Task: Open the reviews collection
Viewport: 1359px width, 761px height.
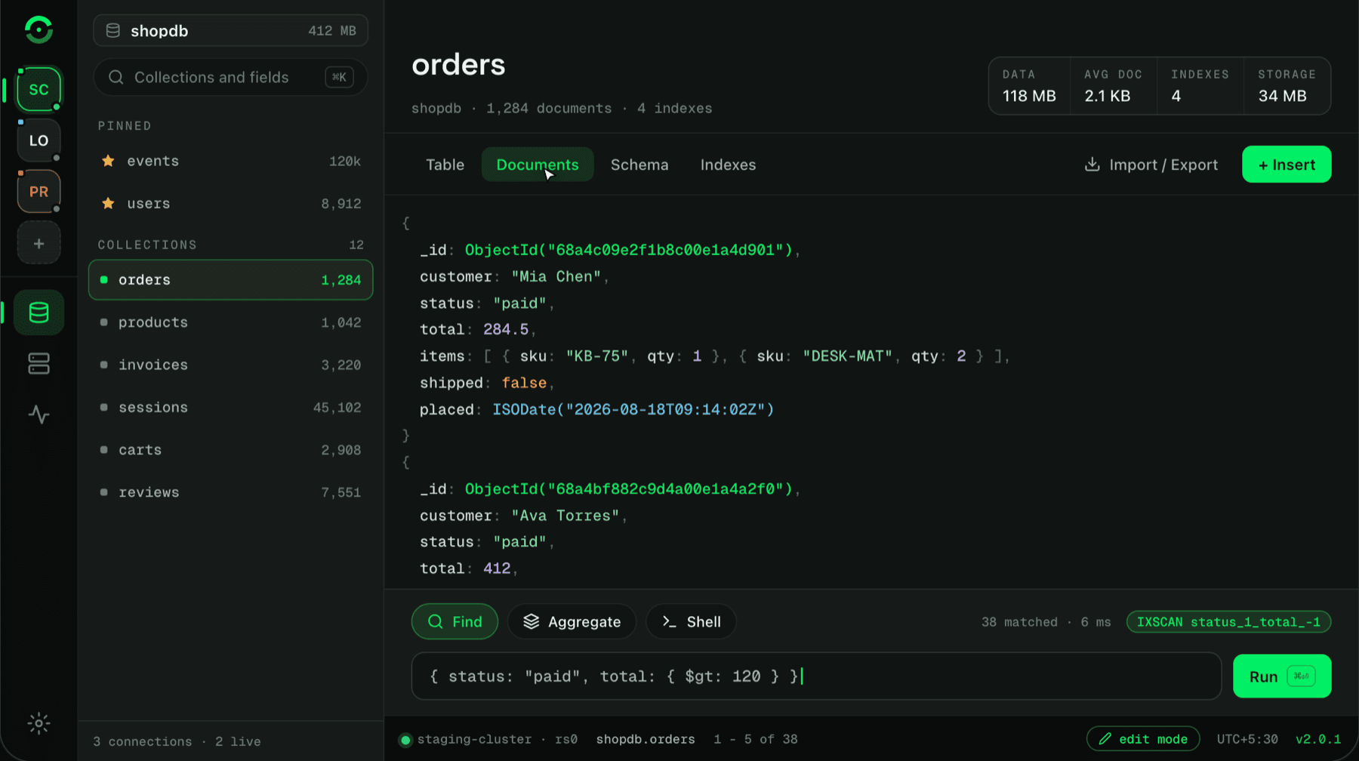Action: (230, 492)
